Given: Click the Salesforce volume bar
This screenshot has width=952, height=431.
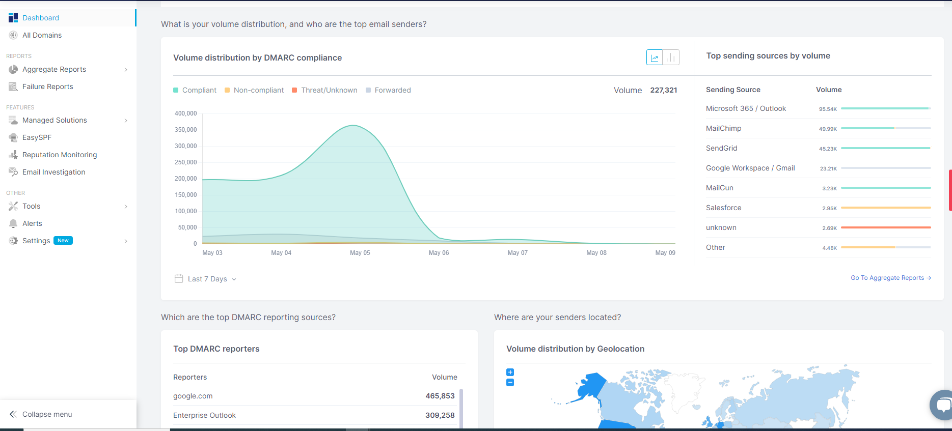Looking at the screenshot, I should (886, 208).
